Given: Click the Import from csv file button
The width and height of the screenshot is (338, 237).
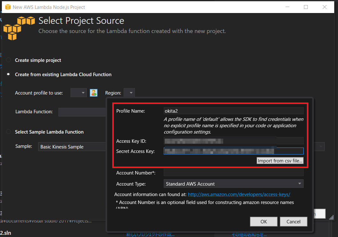Looking at the screenshot, I should [280, 161].
